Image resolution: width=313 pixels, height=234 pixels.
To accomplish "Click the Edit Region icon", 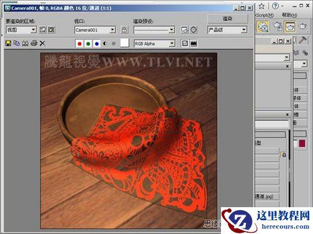I will 43,30.
